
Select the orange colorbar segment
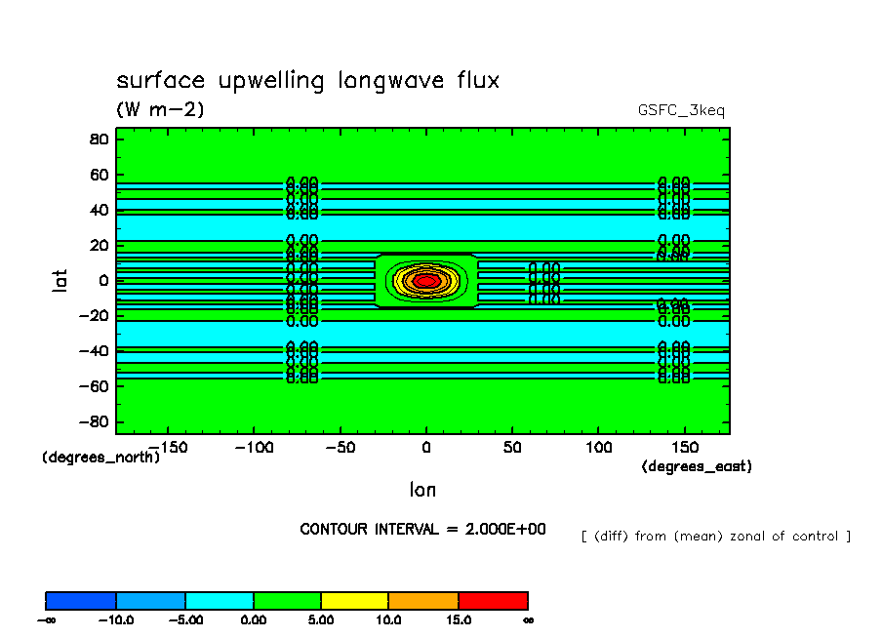[423, 600]
